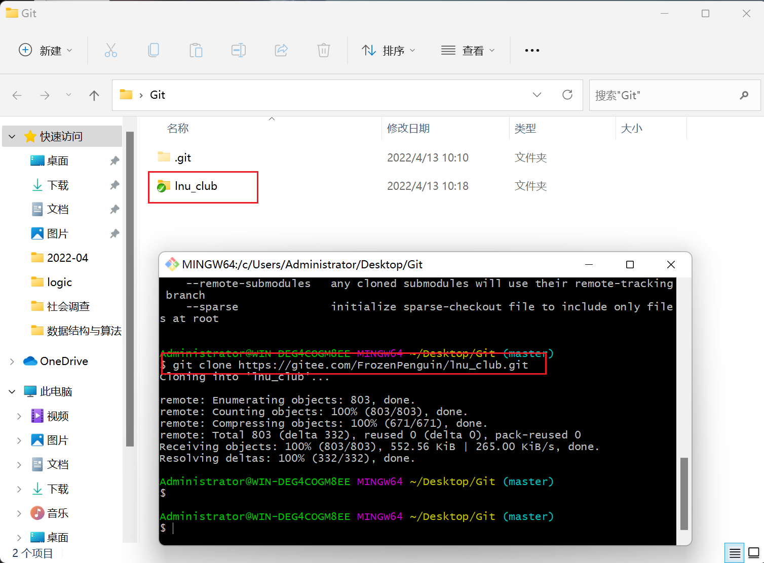This screenshot has height=563, width=764.
Task: Click the Share icon in toolbar
Action: [281, 50]
